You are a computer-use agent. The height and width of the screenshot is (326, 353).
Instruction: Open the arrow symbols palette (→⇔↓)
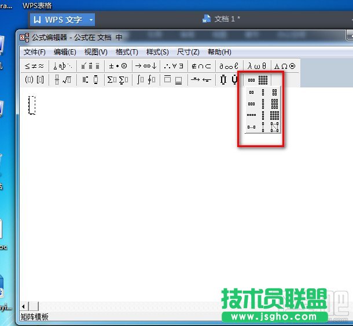coord(146,66)
